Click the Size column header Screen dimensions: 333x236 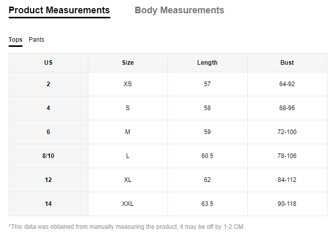pyautogui.click(x=128, y=63)
